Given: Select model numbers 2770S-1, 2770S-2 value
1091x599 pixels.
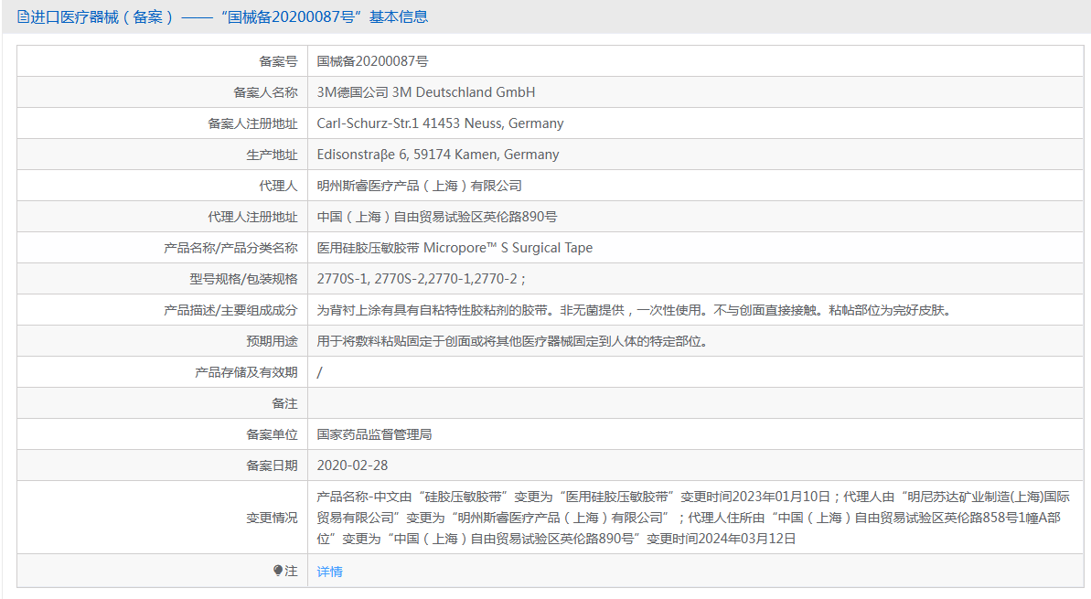Looking at the screenshot, I should pyautogui.click(x=421, y=279).
